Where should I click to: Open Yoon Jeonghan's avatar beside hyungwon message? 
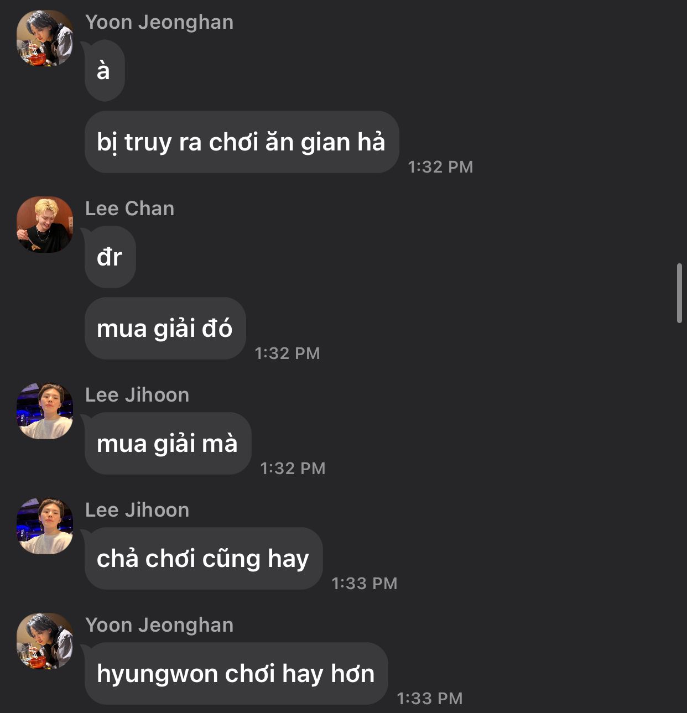45,641
